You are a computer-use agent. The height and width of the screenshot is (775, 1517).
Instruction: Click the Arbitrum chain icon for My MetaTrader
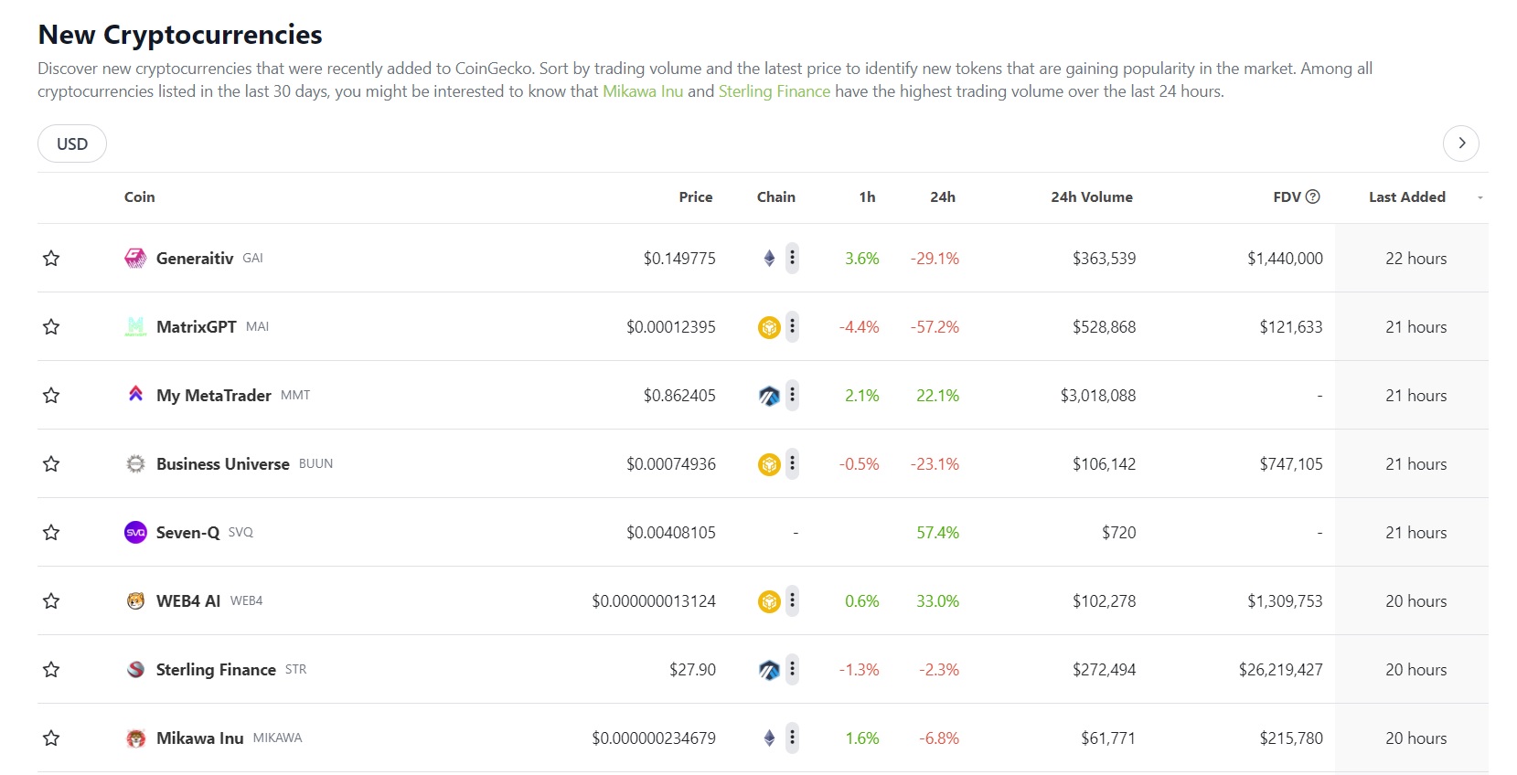769,396
